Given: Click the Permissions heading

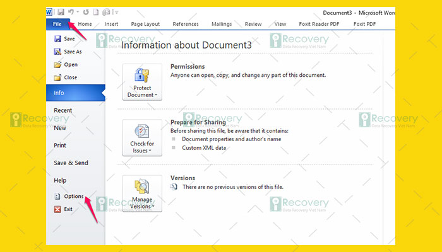Looking at the screenshot, I should [x=188, y=67].
